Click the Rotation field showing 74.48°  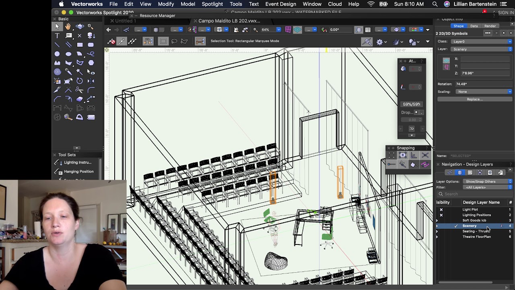pyautogui.click(x=483, y=84)
